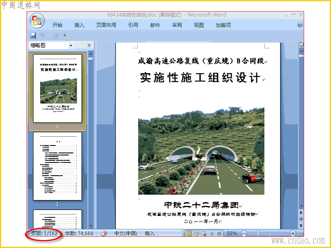Click the zoom slider handle
Image resolution: width=331 pixels, height=248 pixels.
click(x=257, y=233)
